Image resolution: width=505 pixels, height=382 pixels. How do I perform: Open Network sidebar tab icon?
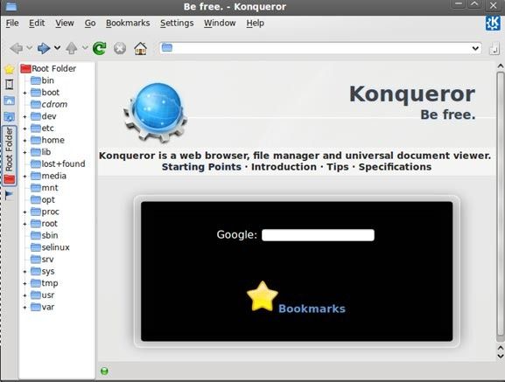[10, 117]
